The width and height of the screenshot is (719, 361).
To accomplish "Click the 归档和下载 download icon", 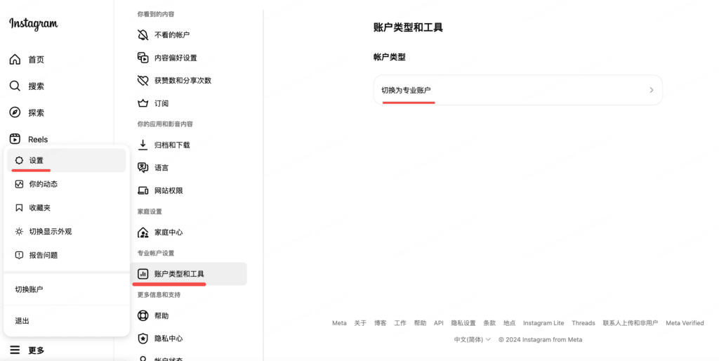I will (143, 145).
